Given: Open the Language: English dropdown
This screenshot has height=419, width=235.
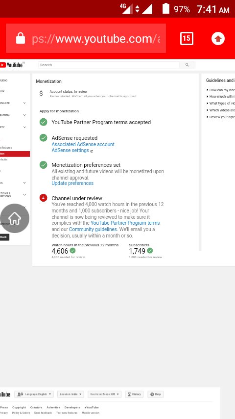Looking at the screenshot, I should [34, 394].
